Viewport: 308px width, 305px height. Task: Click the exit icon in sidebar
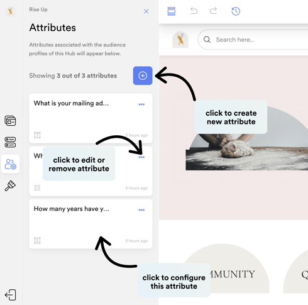[10, 295]
